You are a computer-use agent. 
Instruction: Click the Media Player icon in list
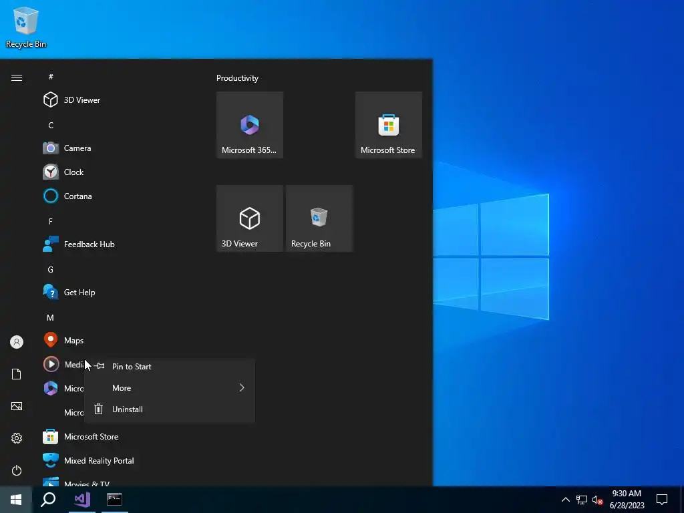[x=51, y=364]
